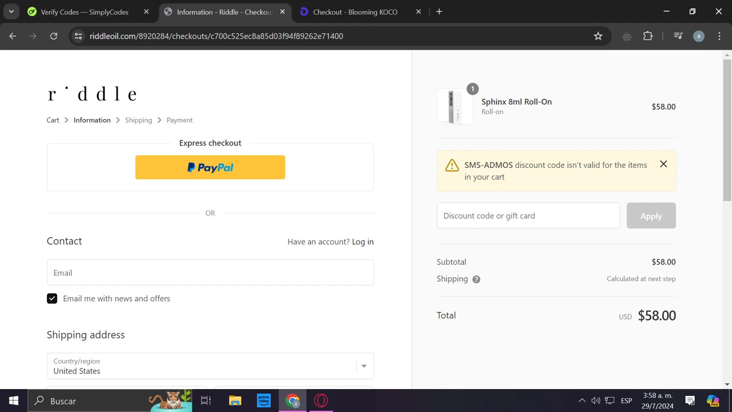
Task: Open the Chrome extensions puzzle icon
Action: pyautogui.click(x=648, y=36)
